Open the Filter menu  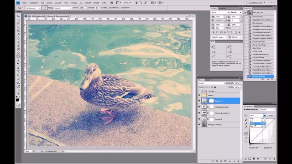[x=66, y=3]
